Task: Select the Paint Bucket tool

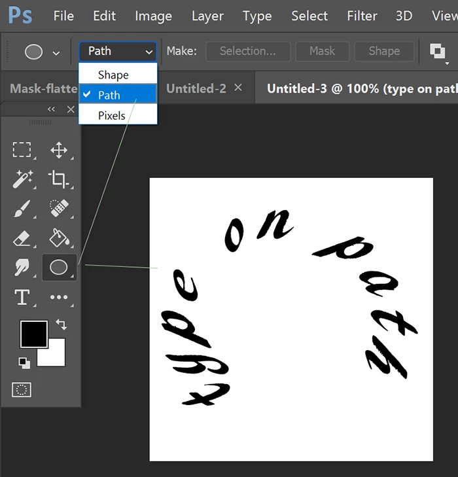Action: click(x=59, y=238)
